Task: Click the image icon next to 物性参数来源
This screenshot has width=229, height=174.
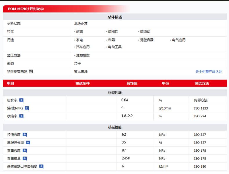Action: (31, 71)
